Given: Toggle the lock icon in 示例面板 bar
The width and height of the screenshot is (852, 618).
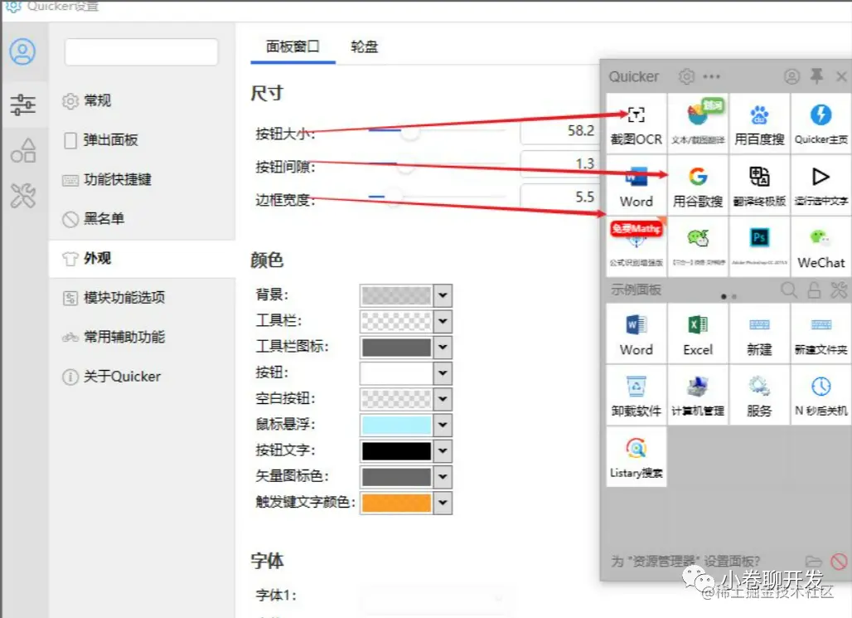Looking at the screenshot, I should click(814, 290).
